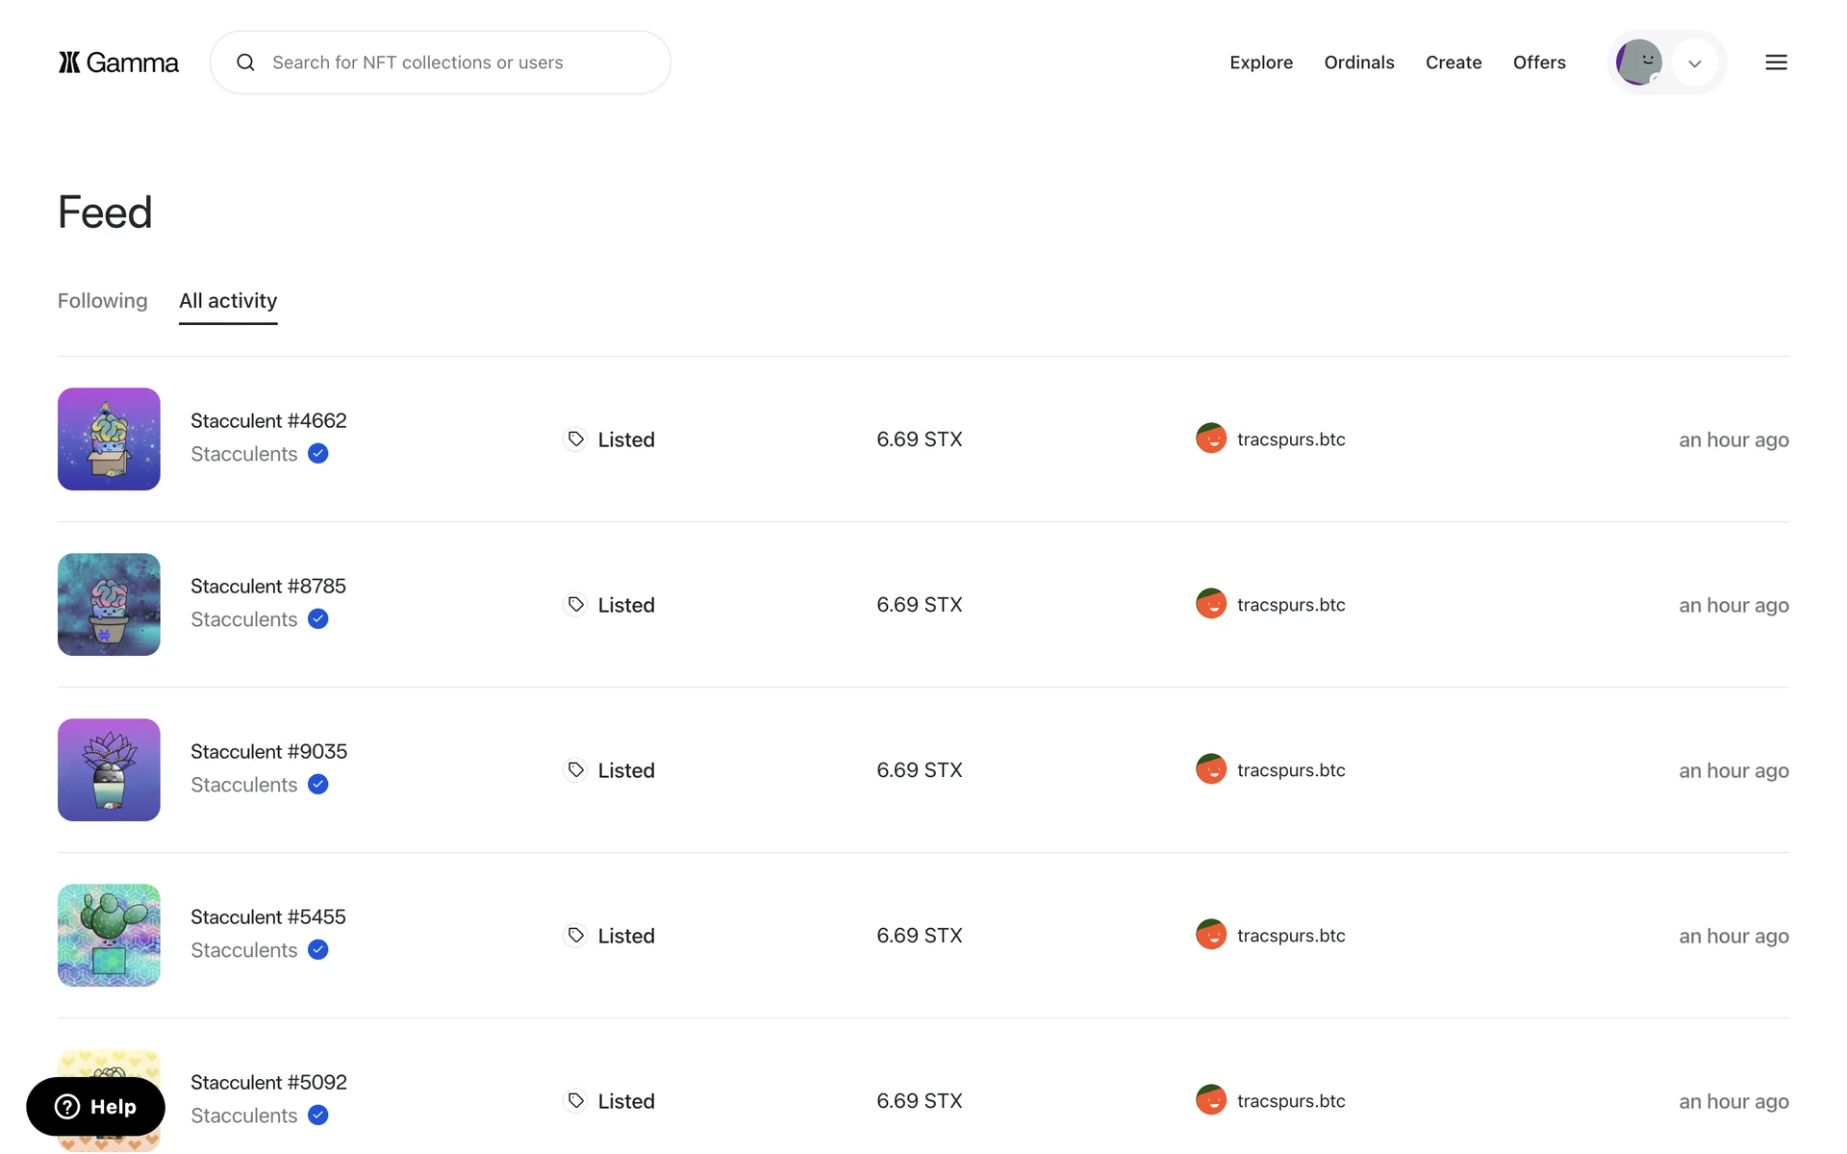Open the Create page
Viewport: 1847px width, 1154px height.
pyautogui.click(x=1453, y=63)
